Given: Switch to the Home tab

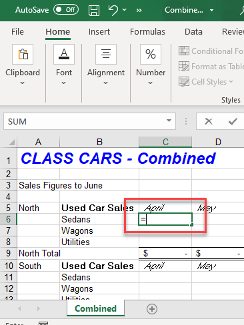Looking at the screenshot, I should (x=58, y=32).
